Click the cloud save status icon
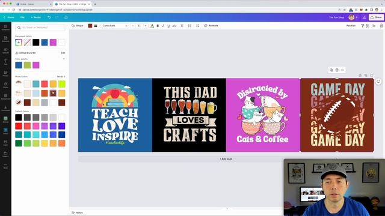The image size is (385, 216). 66,17
